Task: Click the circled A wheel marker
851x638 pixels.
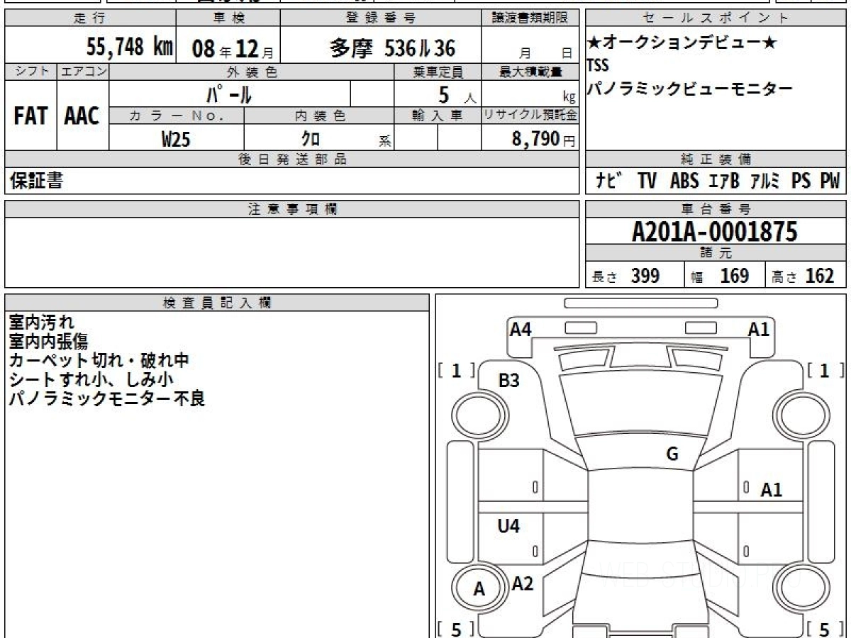Action: (479, 589)
